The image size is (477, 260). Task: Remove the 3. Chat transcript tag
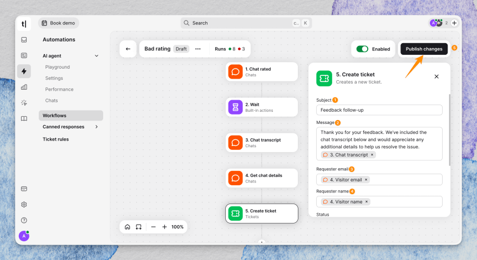372,155
